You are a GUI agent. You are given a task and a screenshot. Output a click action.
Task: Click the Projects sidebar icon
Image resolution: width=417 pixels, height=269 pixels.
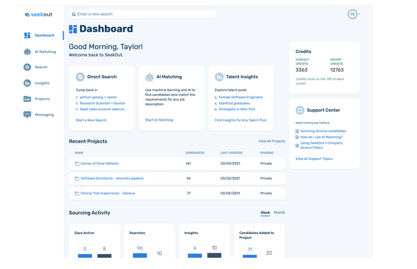coord(27,99)
